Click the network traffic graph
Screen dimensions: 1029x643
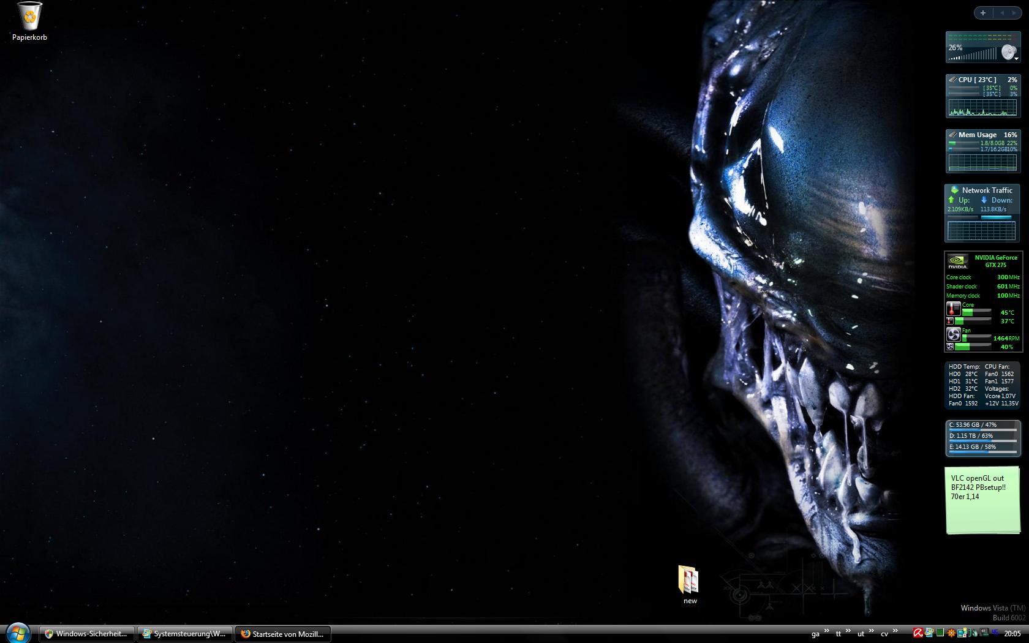coord(981,231)
